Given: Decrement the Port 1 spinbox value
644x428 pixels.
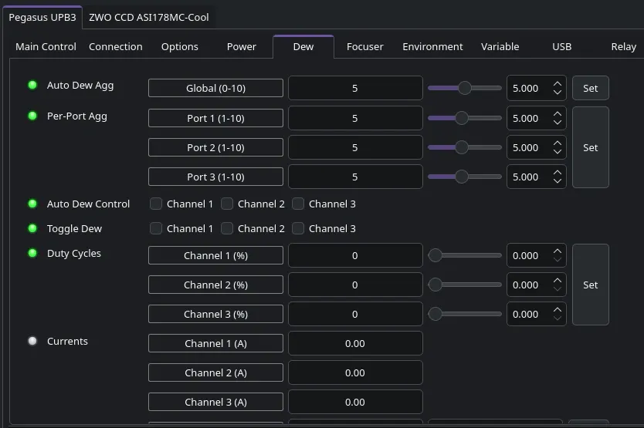Looking at the screenshot, I should (558, 123).
